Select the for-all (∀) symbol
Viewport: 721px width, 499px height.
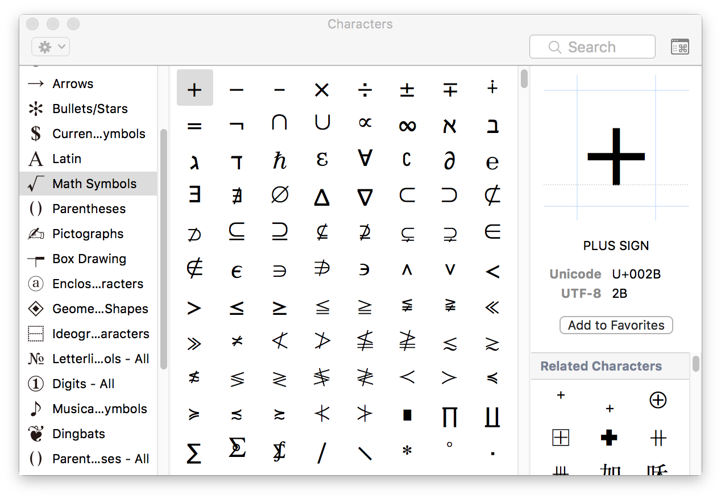364,159
